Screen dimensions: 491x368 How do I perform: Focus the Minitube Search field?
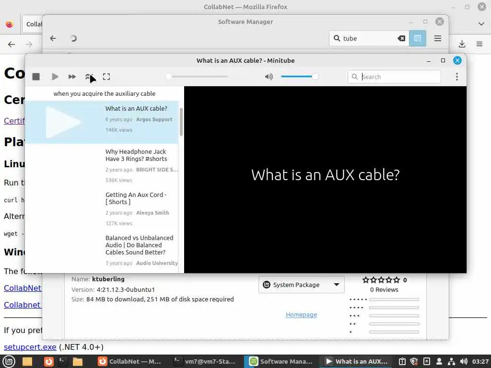tap(394, 77)
